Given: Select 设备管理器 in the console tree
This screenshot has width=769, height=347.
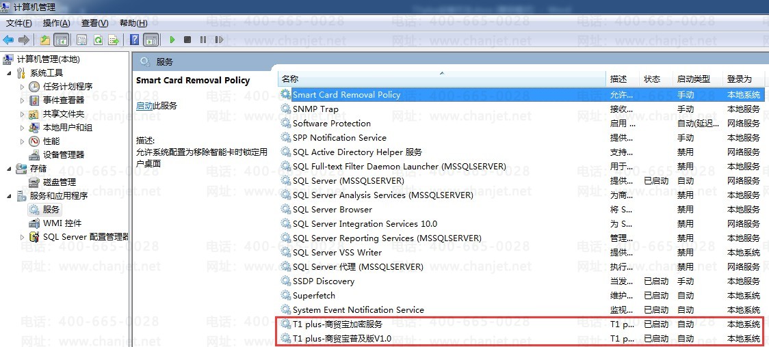Looking at the screenshot, I should pyautogui.click(x=63, y=155).
